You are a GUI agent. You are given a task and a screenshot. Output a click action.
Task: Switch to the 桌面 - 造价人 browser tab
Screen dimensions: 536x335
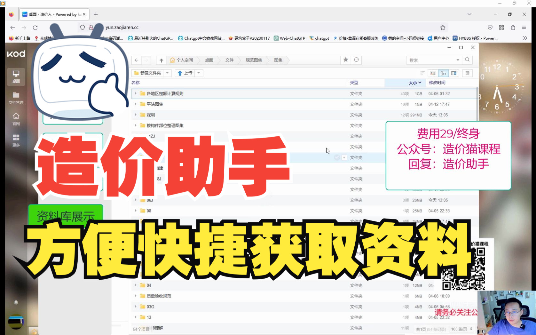pos(54,14)
